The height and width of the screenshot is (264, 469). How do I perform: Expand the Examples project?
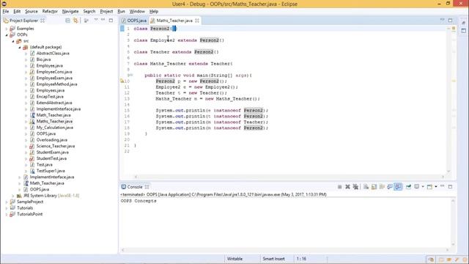coord(7,29)
